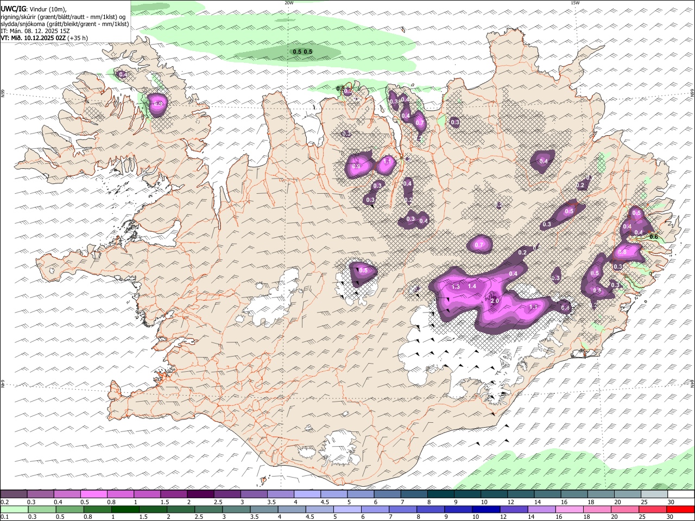The width and height of the screenshot is (695, 521).
Task: Select the light gray 25–30 upper legend swatch
Action: point(654,494)
